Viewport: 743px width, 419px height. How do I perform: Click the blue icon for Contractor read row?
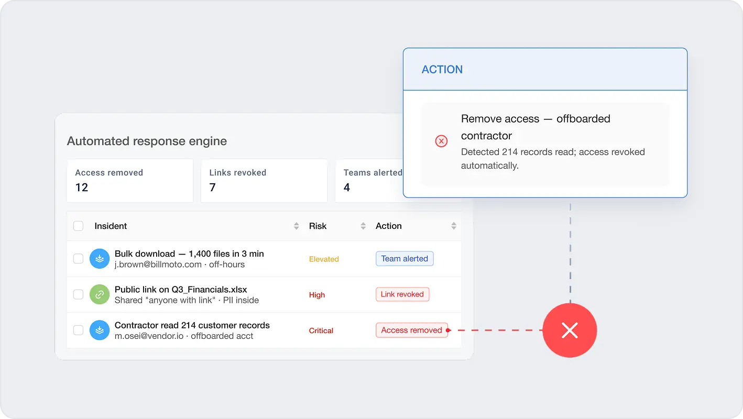coord(100,330)
